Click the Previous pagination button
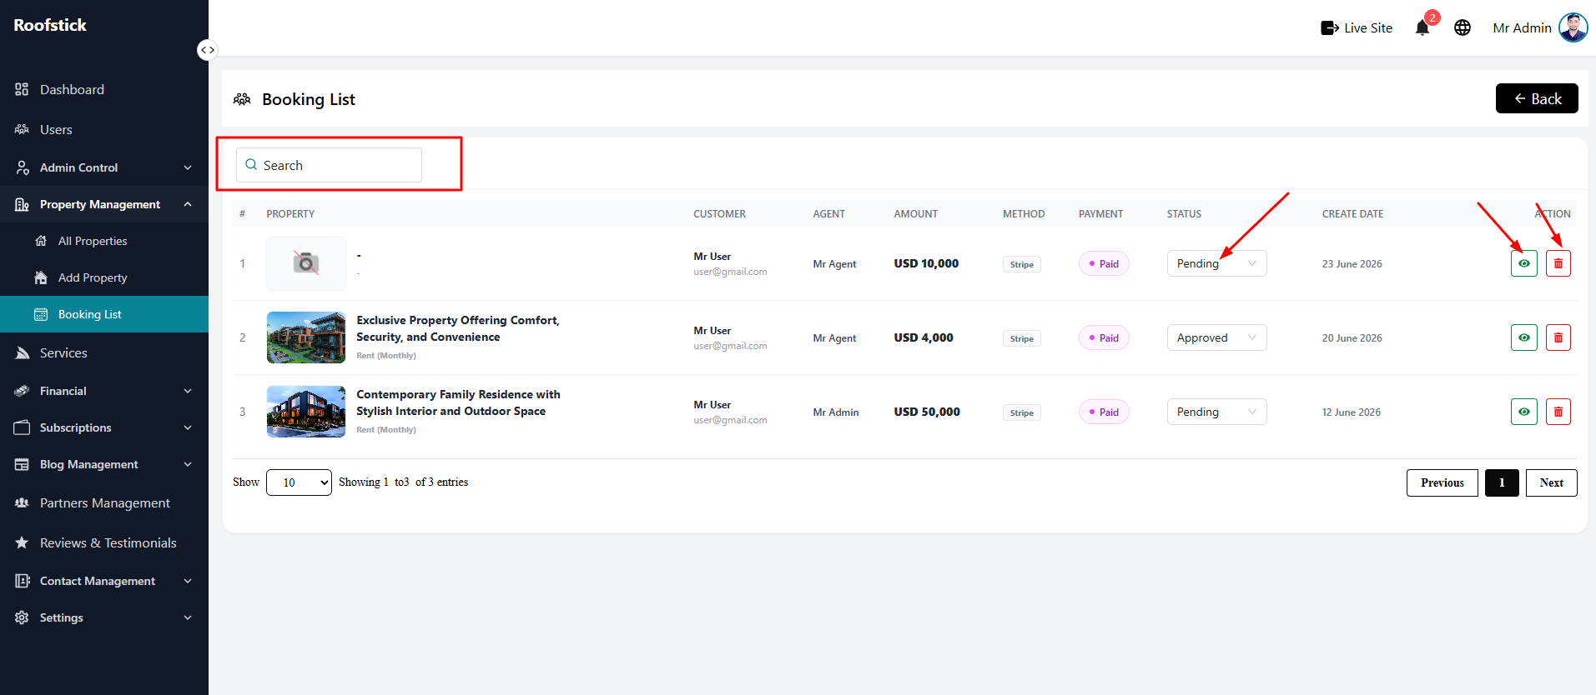 click(x=1442, y=482)
